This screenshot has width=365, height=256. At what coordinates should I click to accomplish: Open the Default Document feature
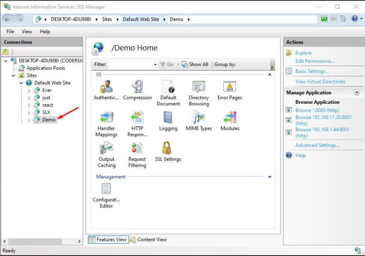pyautogui.click(x=168, y=93)
